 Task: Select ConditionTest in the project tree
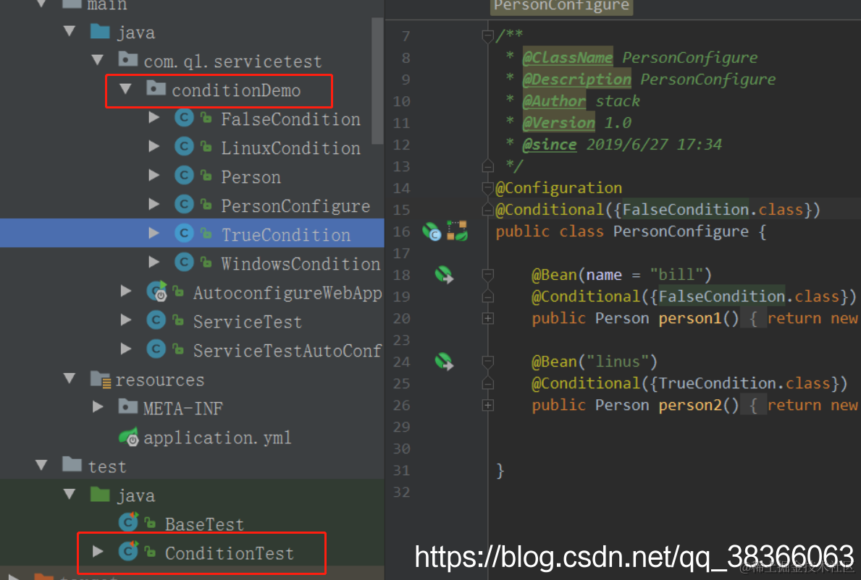[x=230, y=554]
